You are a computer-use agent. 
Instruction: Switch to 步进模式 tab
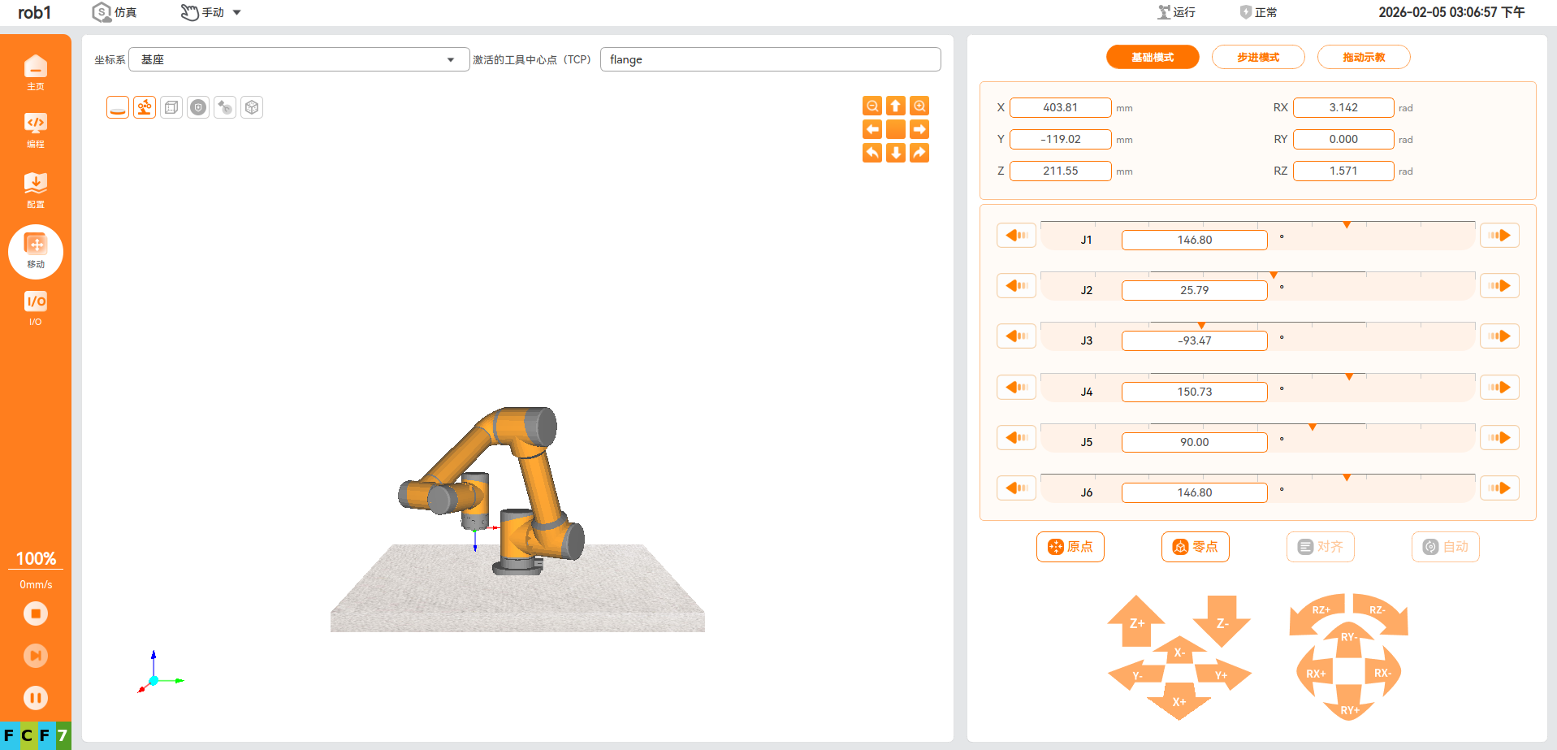tap(1258, 57)
